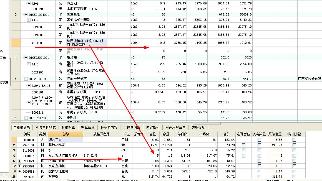
Task: Collapse item 011201001001 墙面一般抹灰
Action: pyautogui.click(x=26, y=79)
